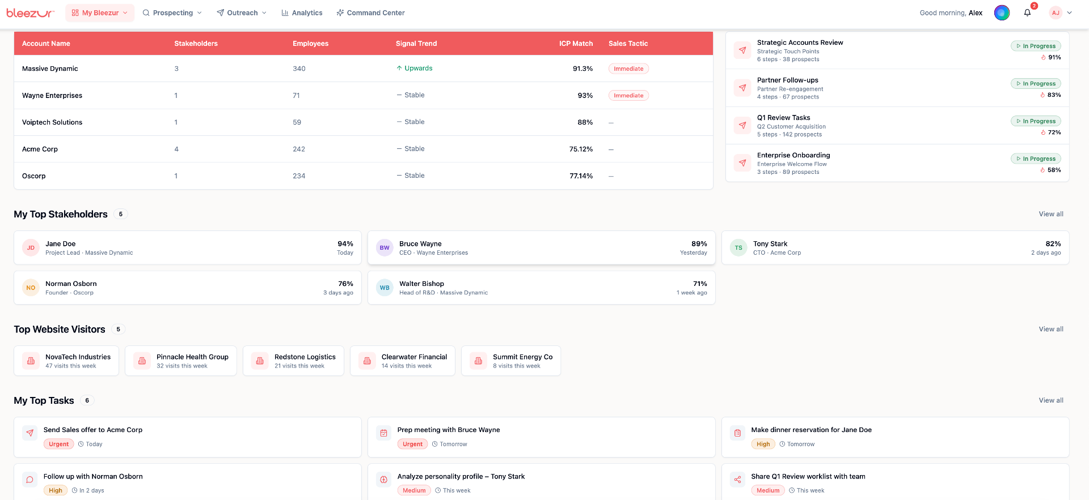This screenshot has width=1089, height=500.
Task: Click the Bleezur logo
Action: 30,12
